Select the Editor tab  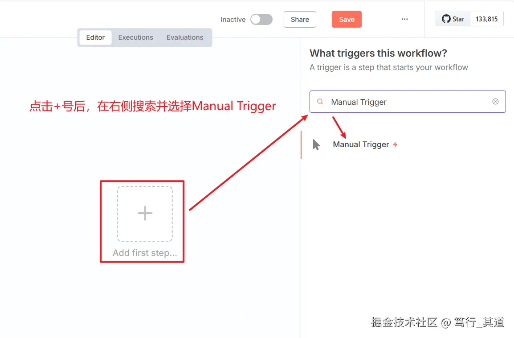(95, 37)
